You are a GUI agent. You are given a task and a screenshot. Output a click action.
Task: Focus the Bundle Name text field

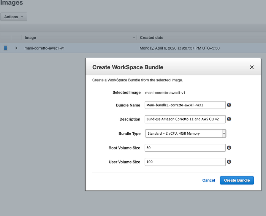(x=185, y=105)
